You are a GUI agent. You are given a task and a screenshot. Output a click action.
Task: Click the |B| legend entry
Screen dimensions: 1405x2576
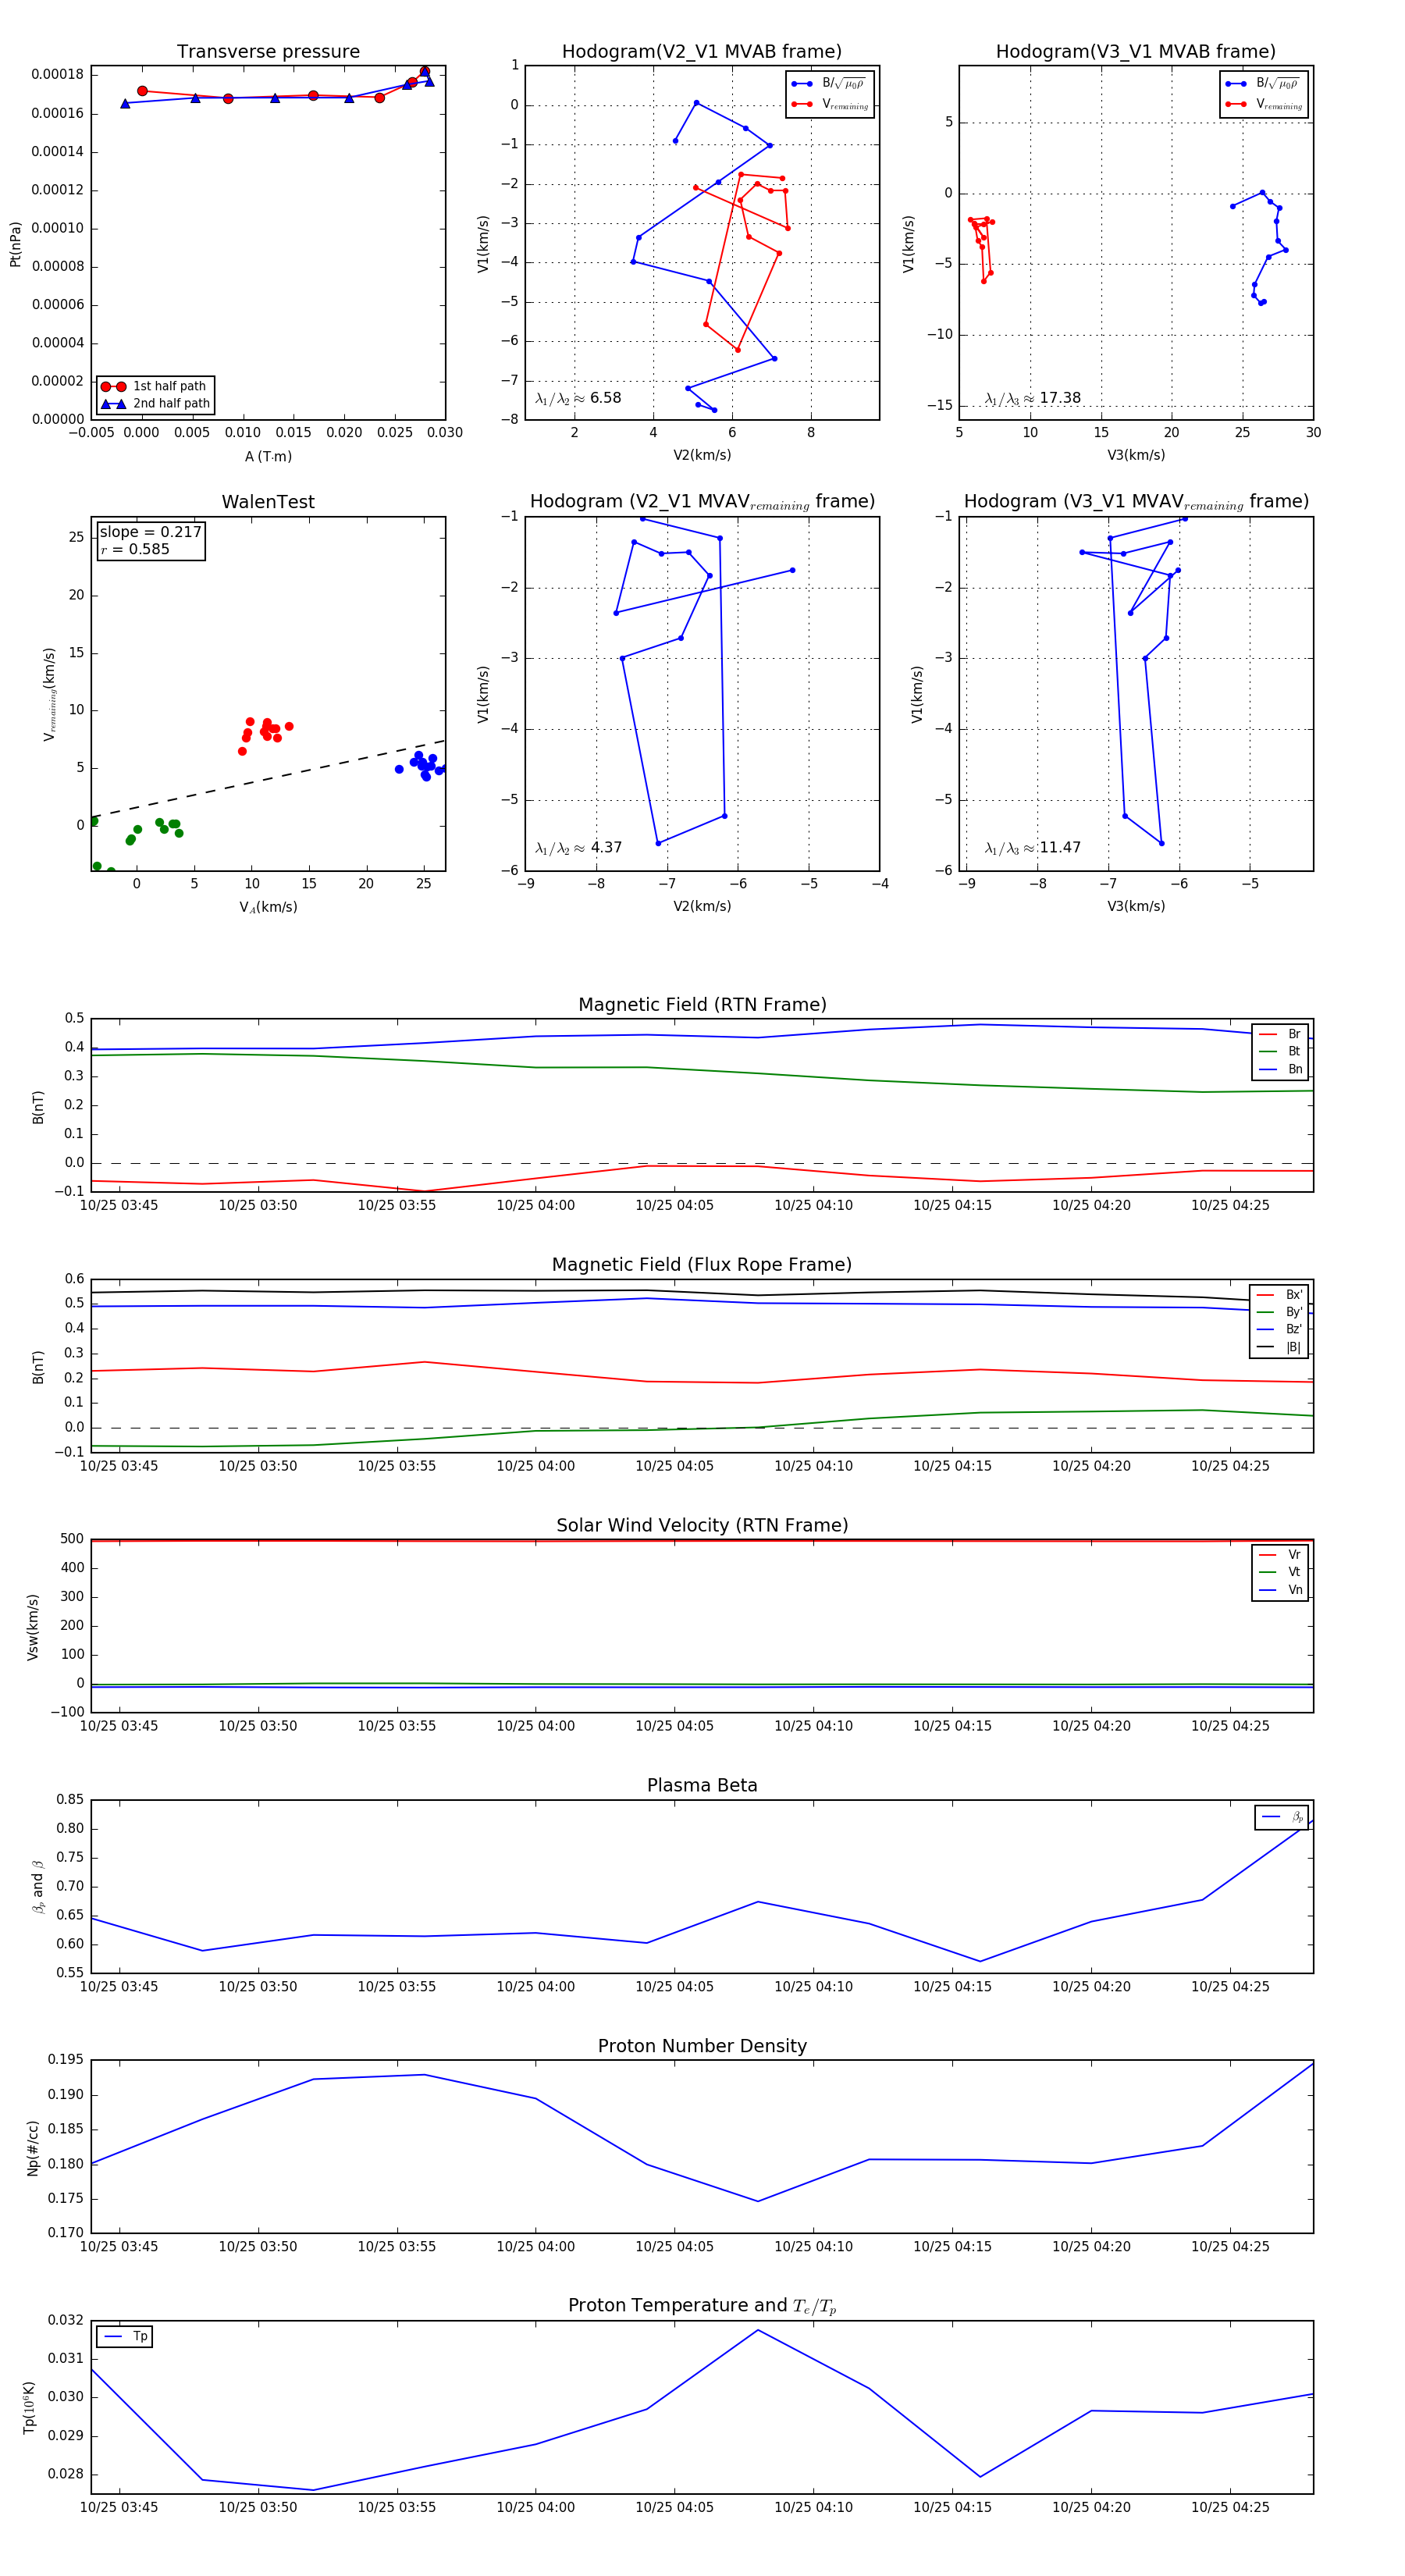coord(1280,1347)
